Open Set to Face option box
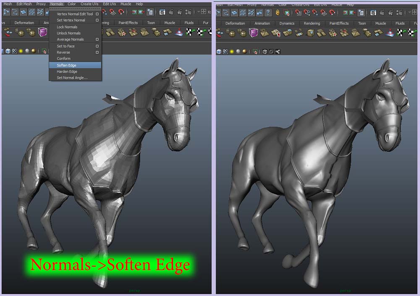The width and height of the screenshot is (420, 296). click(x=97, y=46)
